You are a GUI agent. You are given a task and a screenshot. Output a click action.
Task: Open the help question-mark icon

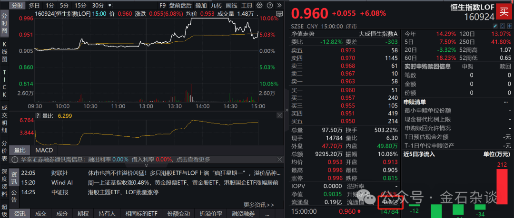click(x=270, y=5)
